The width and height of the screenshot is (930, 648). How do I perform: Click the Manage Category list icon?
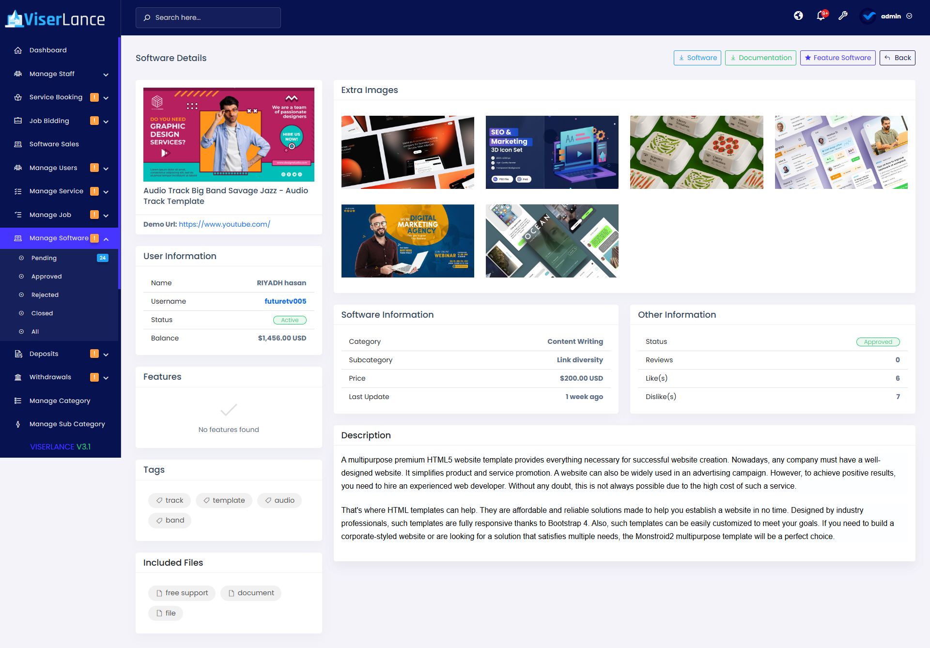[18, 401]
